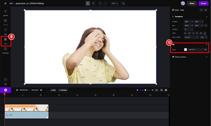Adjust the timeline zoom slider
This screenshot has width=211, height=126.
click(x=145, y=90)
